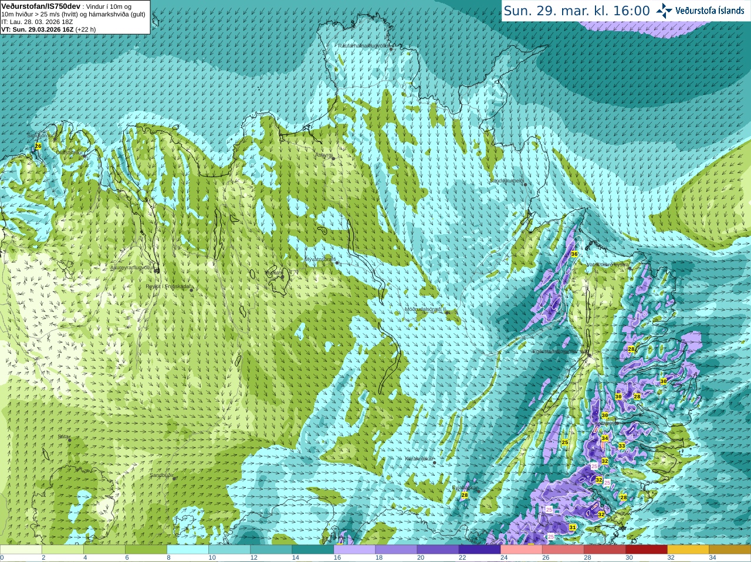Click the cyan 8-10 legend swatch
The width and height of the screenshot is (751, 562).
coord(188,550)
